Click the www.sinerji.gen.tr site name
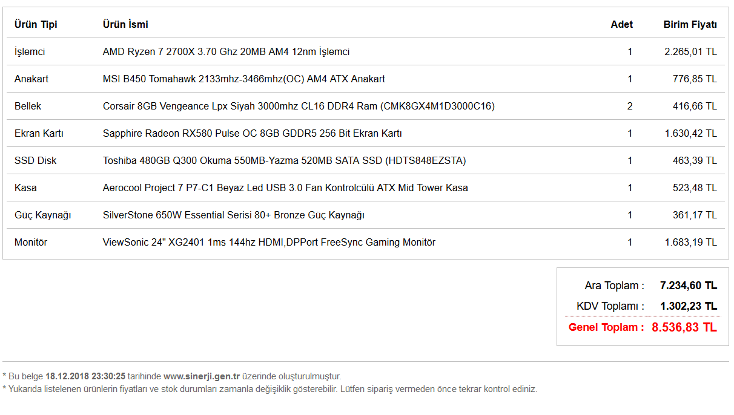Image resolution: width=734 pixels, height=415 pixels. coord(202,376)
